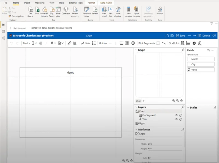Toggle visibility of PlotSegment1 layer
This screenshot has height=163, width=219.
click(176, 115)
